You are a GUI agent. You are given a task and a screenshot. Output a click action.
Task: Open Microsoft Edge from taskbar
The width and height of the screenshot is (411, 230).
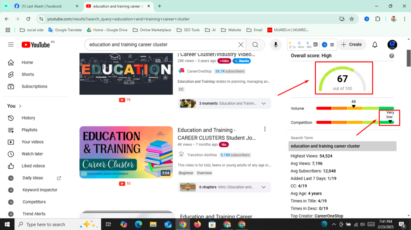(x=138, y=224)
